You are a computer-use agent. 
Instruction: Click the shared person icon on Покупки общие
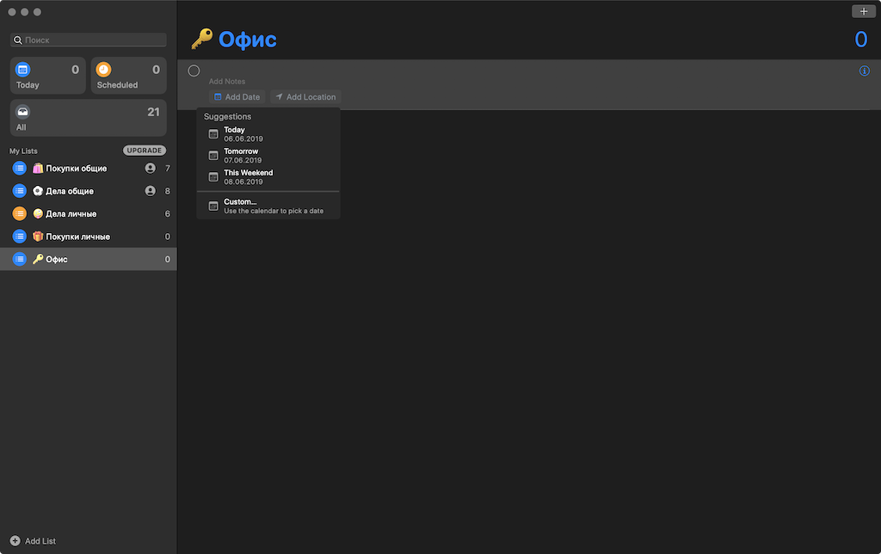(150, 168)
